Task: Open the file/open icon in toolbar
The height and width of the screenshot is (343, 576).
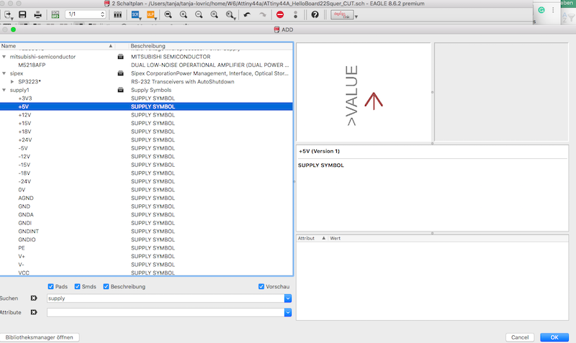Action: pos(8,14)
